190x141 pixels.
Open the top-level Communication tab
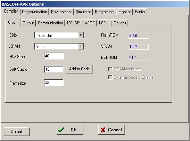click(x=34, y=12)
